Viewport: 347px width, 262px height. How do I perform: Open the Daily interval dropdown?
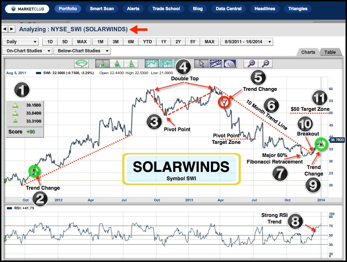pos(20,42)
